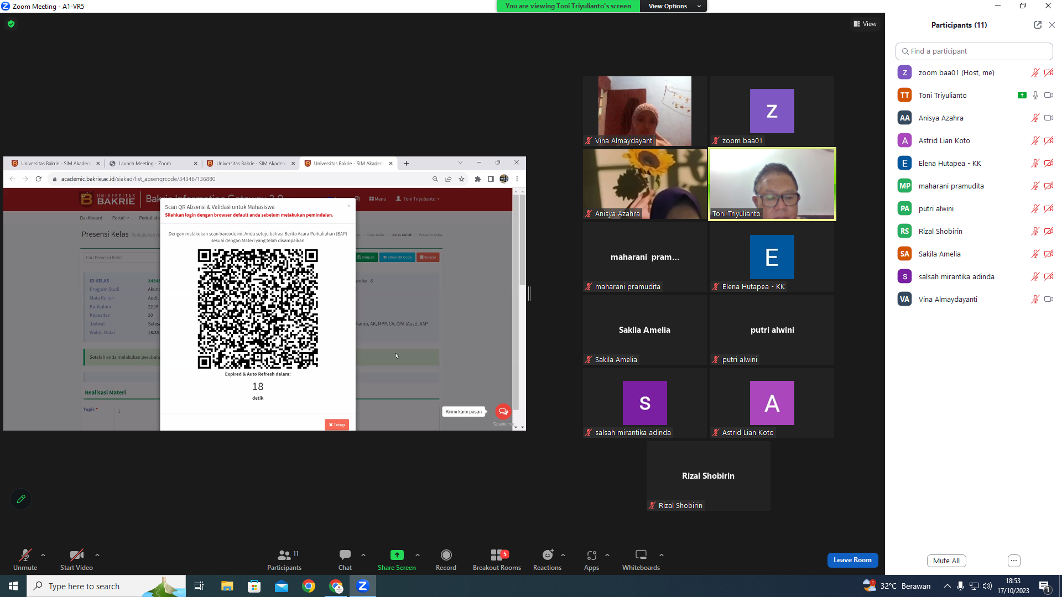Click Mute All in participants panel

pos(946,561)
